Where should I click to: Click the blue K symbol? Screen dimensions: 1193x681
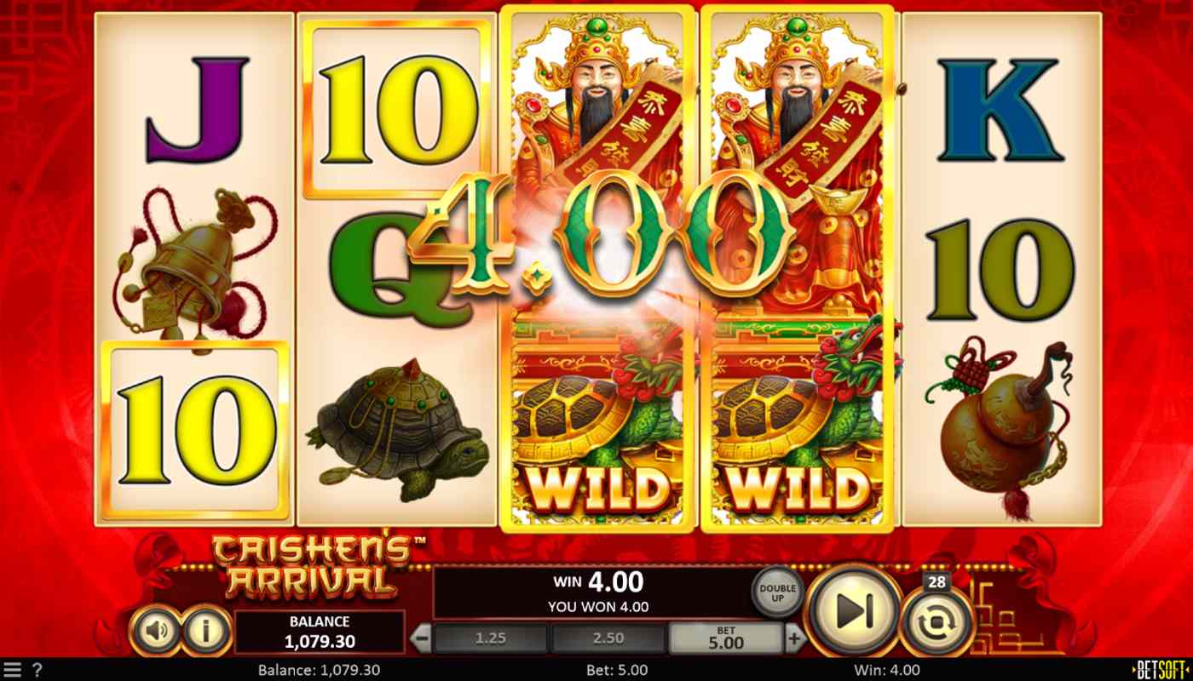pos(1000,109)
